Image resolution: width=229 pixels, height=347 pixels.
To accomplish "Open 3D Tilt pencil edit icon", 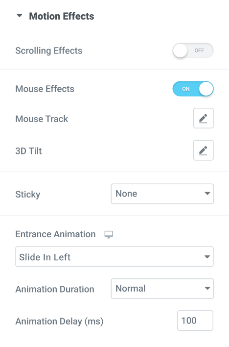I will tap(204, 150).
